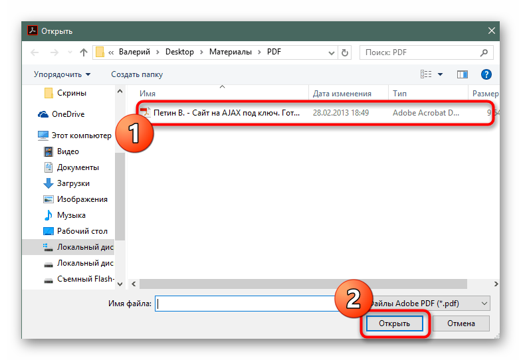Open the Музыка folder
Screen dimensions: 521x360
pos(71,215)
